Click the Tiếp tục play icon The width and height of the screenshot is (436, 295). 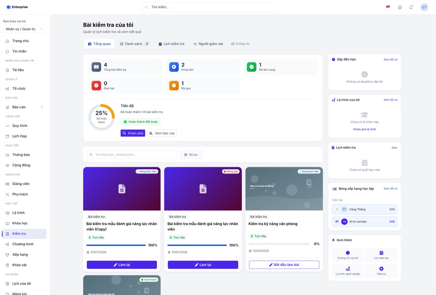[381, 269]
